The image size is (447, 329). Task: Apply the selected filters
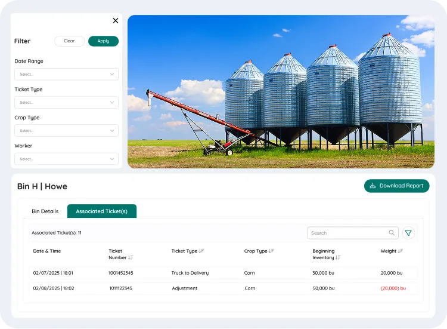coord(103,41)
